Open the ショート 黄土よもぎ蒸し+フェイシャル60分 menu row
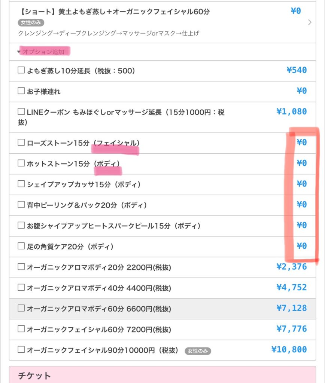 (162, 22)
